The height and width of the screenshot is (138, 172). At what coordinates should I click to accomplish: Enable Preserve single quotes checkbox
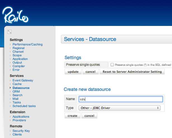pos(112,65)
